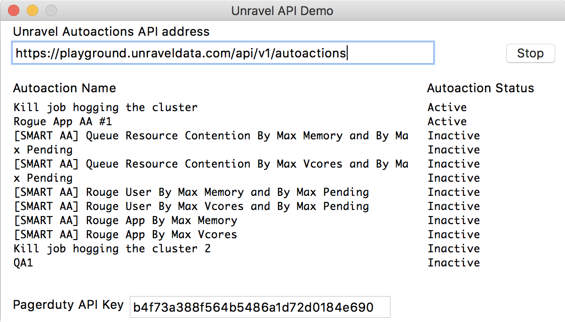Click the 'Autoaction Name' column header
The width and height of the screenshot is (565, 322).
point(64,88)
